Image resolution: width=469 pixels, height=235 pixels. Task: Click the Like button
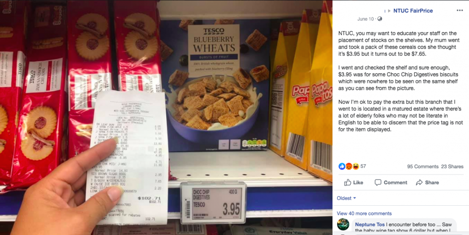click(354, 182)
